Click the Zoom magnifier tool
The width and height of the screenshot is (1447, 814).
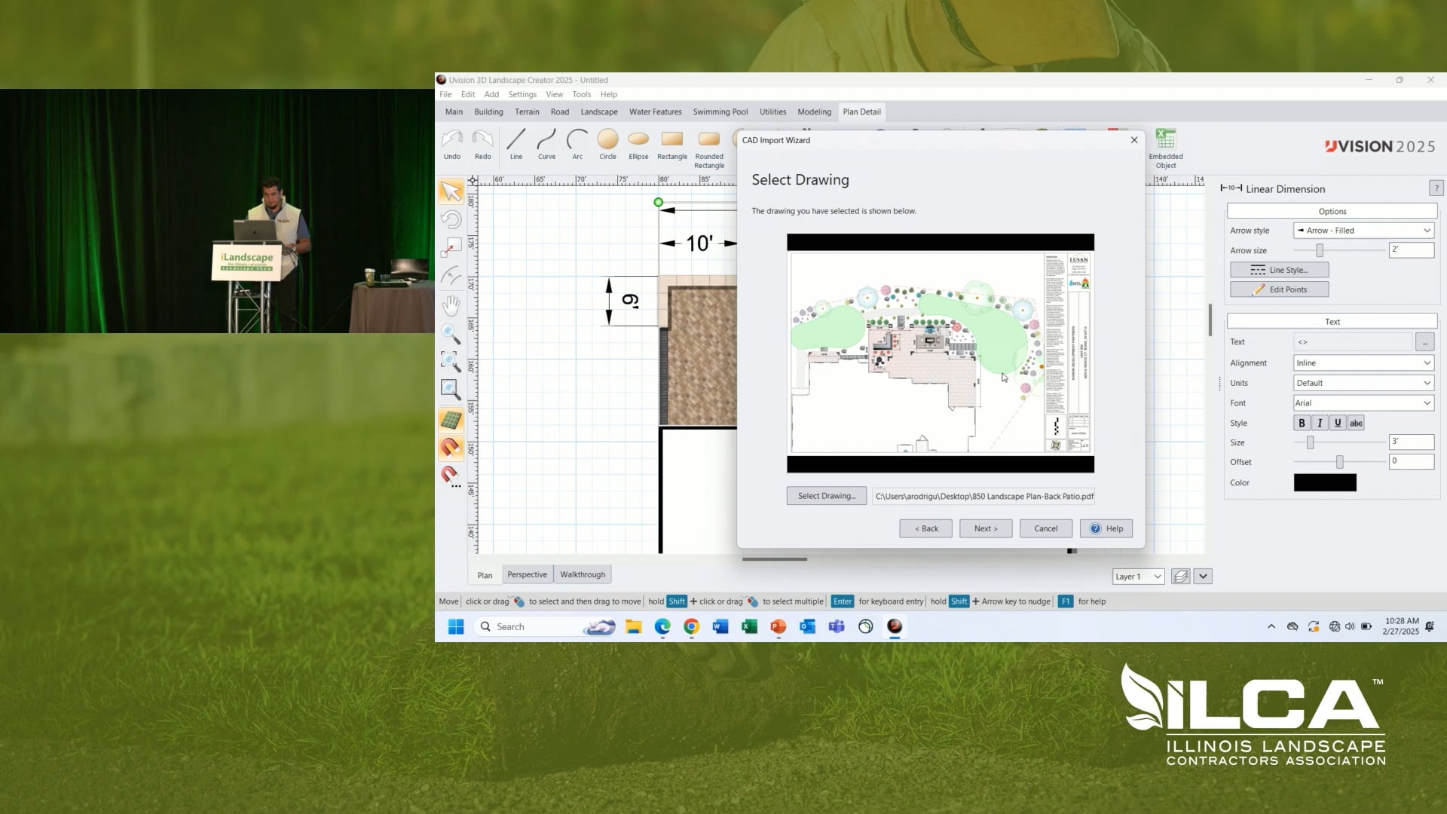(451, 334)
